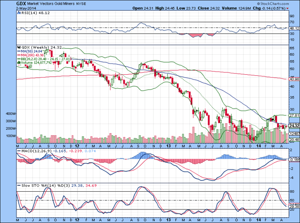This screenshot has height=223, width=300.
Task: Click the 90 level on RSI axis
Action: (x=292, y=16)
